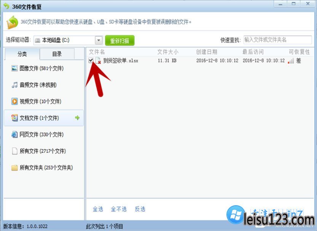Image resolution: width=317 pixels, height=231 pixels.
Task: Sort by the 文件名 column header
Action: [x=97, y=52]
